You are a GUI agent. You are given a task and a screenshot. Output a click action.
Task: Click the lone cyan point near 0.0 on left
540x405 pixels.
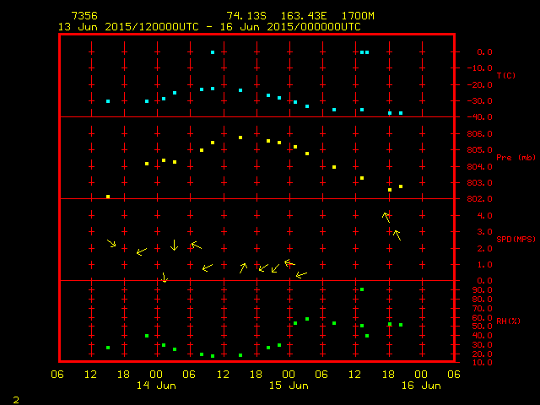coord(213,52)
